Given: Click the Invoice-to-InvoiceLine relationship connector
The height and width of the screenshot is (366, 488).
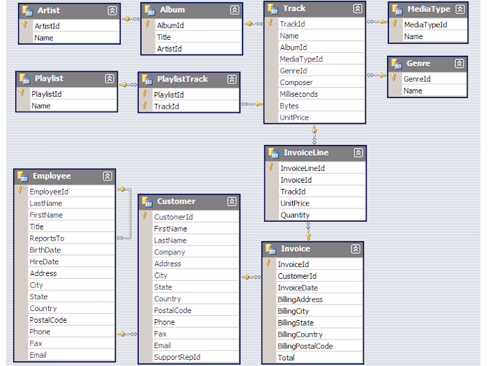Looking at the screenshot, I should tap(308, 232).
